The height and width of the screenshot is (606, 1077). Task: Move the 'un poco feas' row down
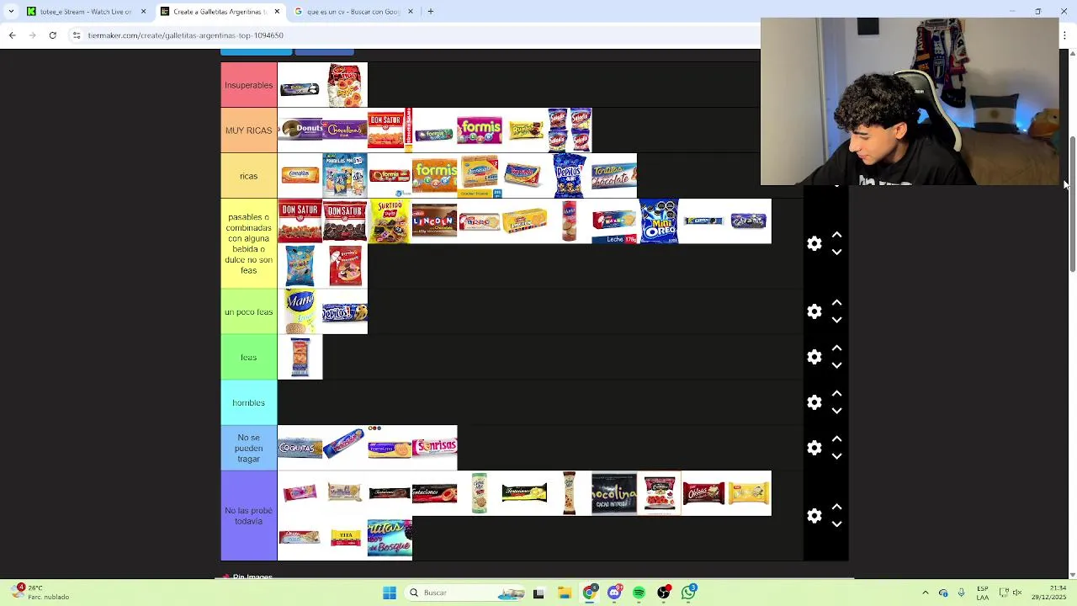tap(836, 320)
